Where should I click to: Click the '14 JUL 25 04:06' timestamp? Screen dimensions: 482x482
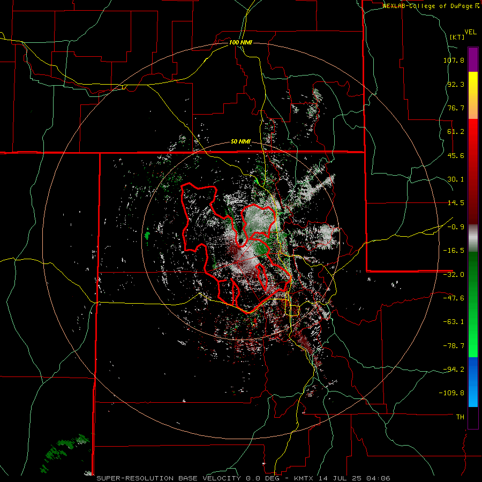tap(355, 478)
